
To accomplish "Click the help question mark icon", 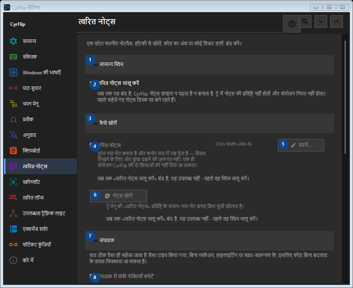I will 291,24.
